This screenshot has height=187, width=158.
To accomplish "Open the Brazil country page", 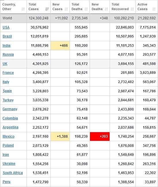I will [7, 36].
